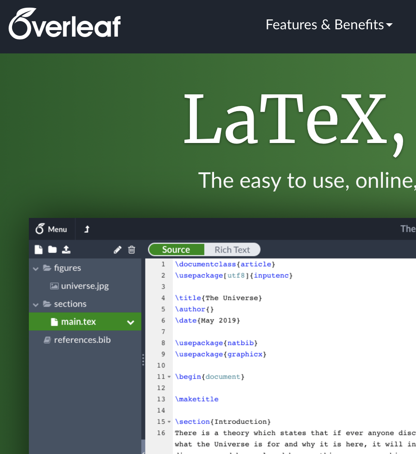Viewport: 416px width, 454px height.
Task: Click the \title{The Universe} line
Action: (x=218, y=298)
